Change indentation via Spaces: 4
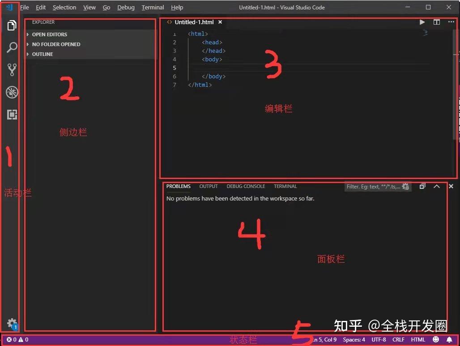Viewport: 460px width, 346px height. click(x=354, y=339)
